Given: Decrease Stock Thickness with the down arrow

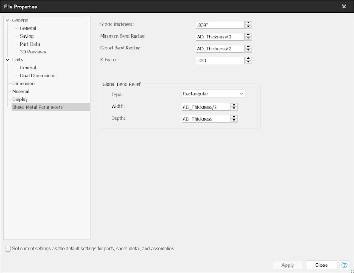Looking at the screenshot, I should pos(248,27).
